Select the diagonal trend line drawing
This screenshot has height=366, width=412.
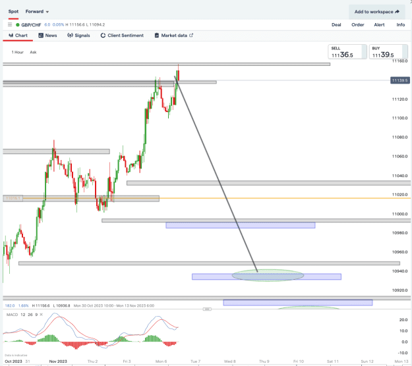click(216, 173)
